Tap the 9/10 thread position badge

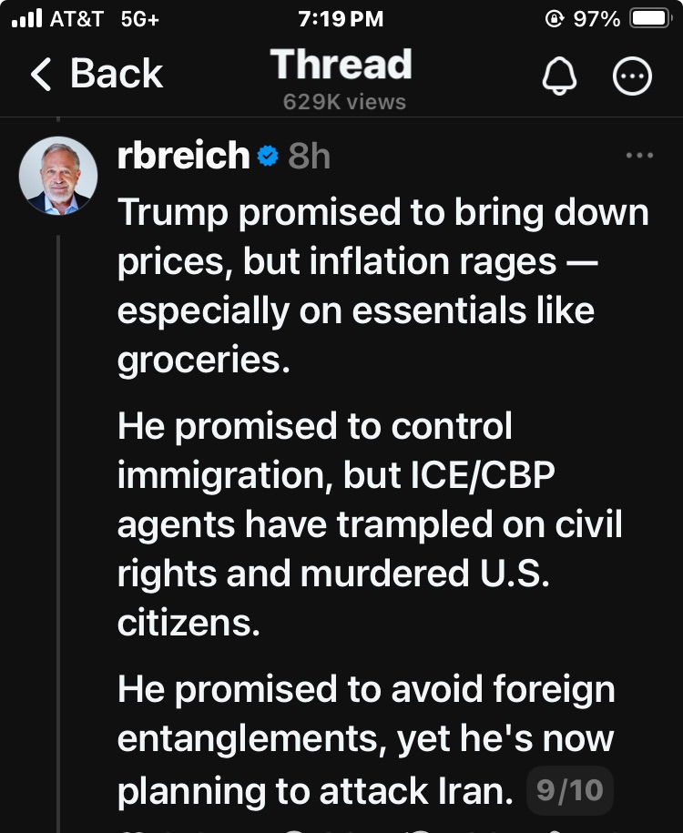coord(570,789)
